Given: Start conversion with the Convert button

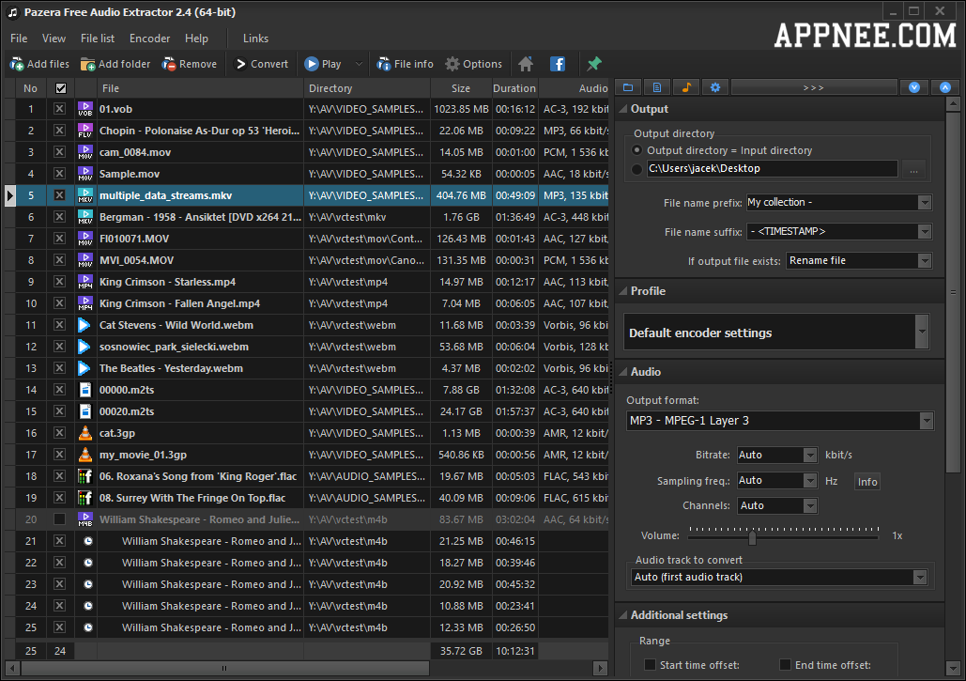Looking at the screenshot, I should (x=263, y=64).
